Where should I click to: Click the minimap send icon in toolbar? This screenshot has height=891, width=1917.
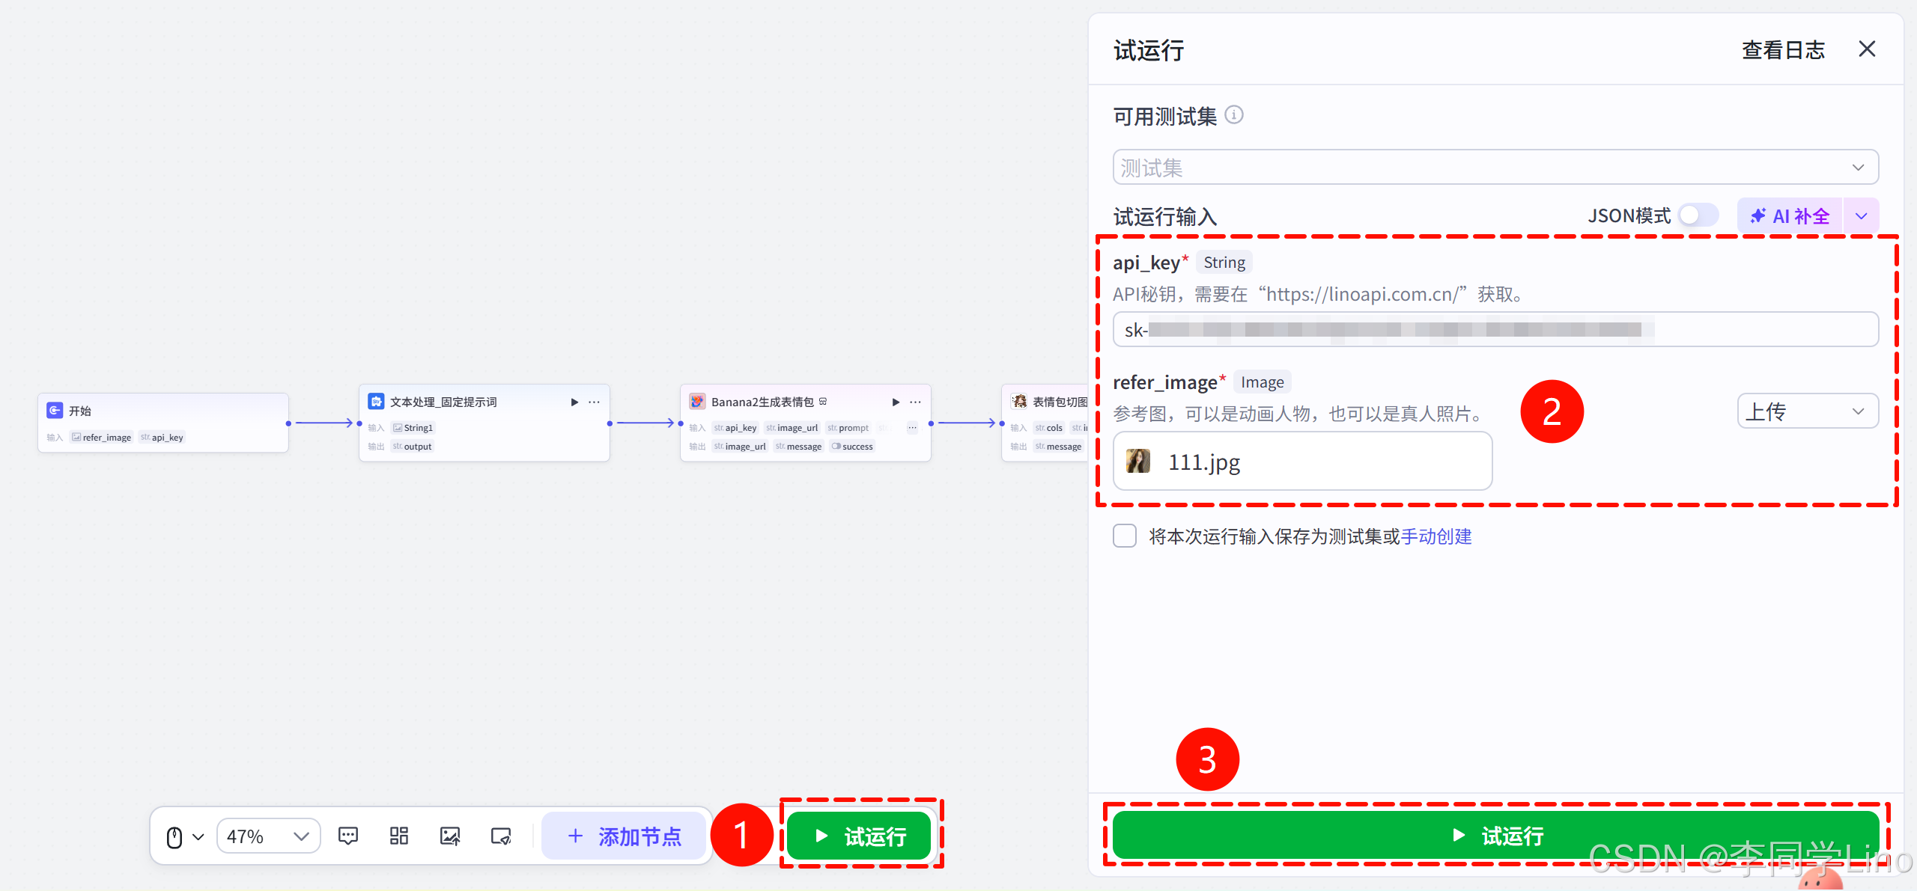(501, 836)
